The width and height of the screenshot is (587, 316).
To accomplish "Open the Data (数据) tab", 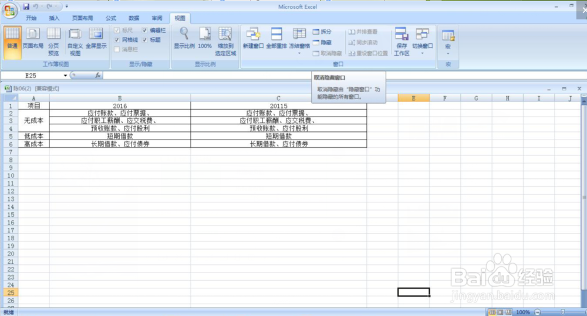I will pos(134,18).
